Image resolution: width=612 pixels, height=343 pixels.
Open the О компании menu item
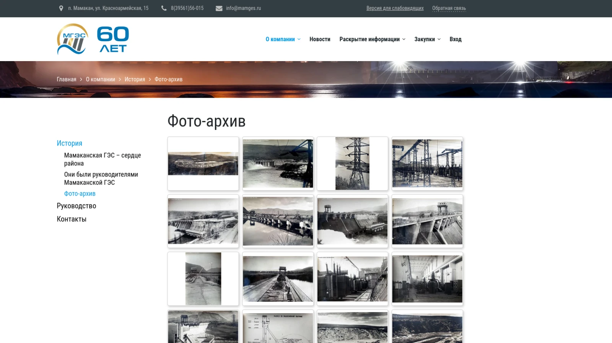pyautogui.click(x=280, y=39)
